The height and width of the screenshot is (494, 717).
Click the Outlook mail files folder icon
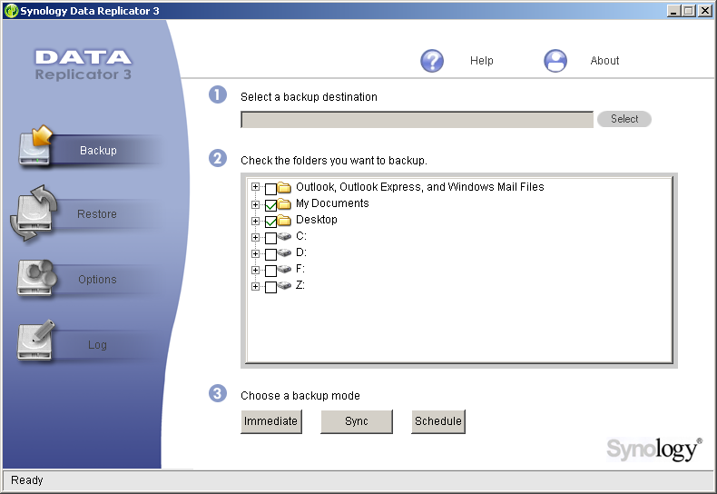pyautogui.click(x=284, y=187)
